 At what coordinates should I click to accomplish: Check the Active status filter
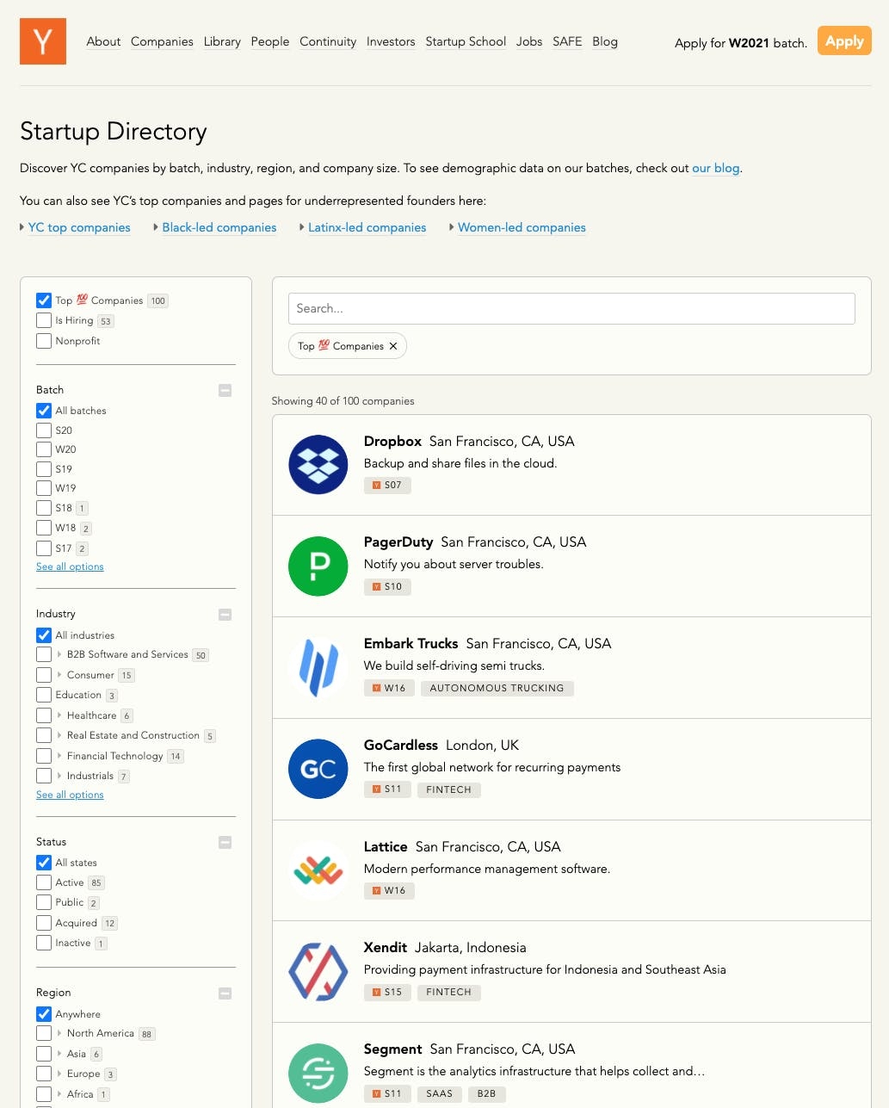point(44,882)
